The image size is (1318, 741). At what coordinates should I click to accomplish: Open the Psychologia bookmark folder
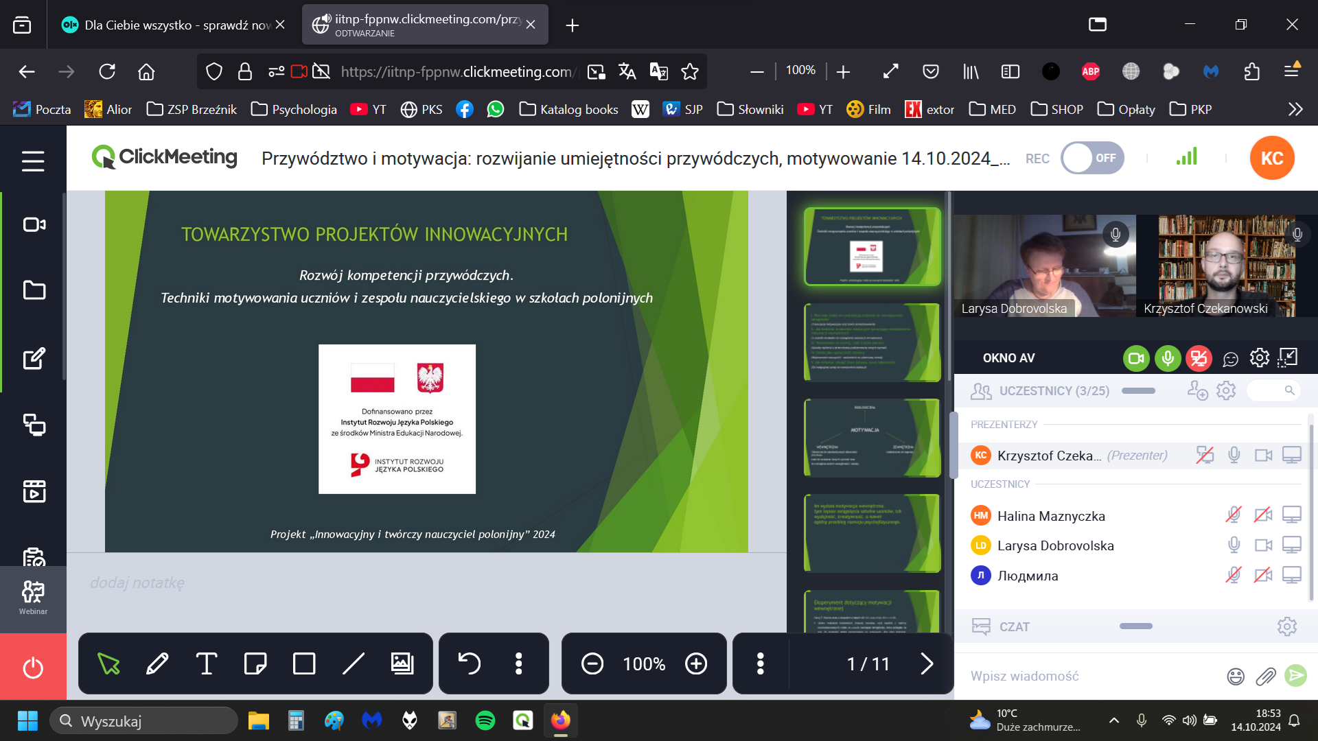coord(294,109)
